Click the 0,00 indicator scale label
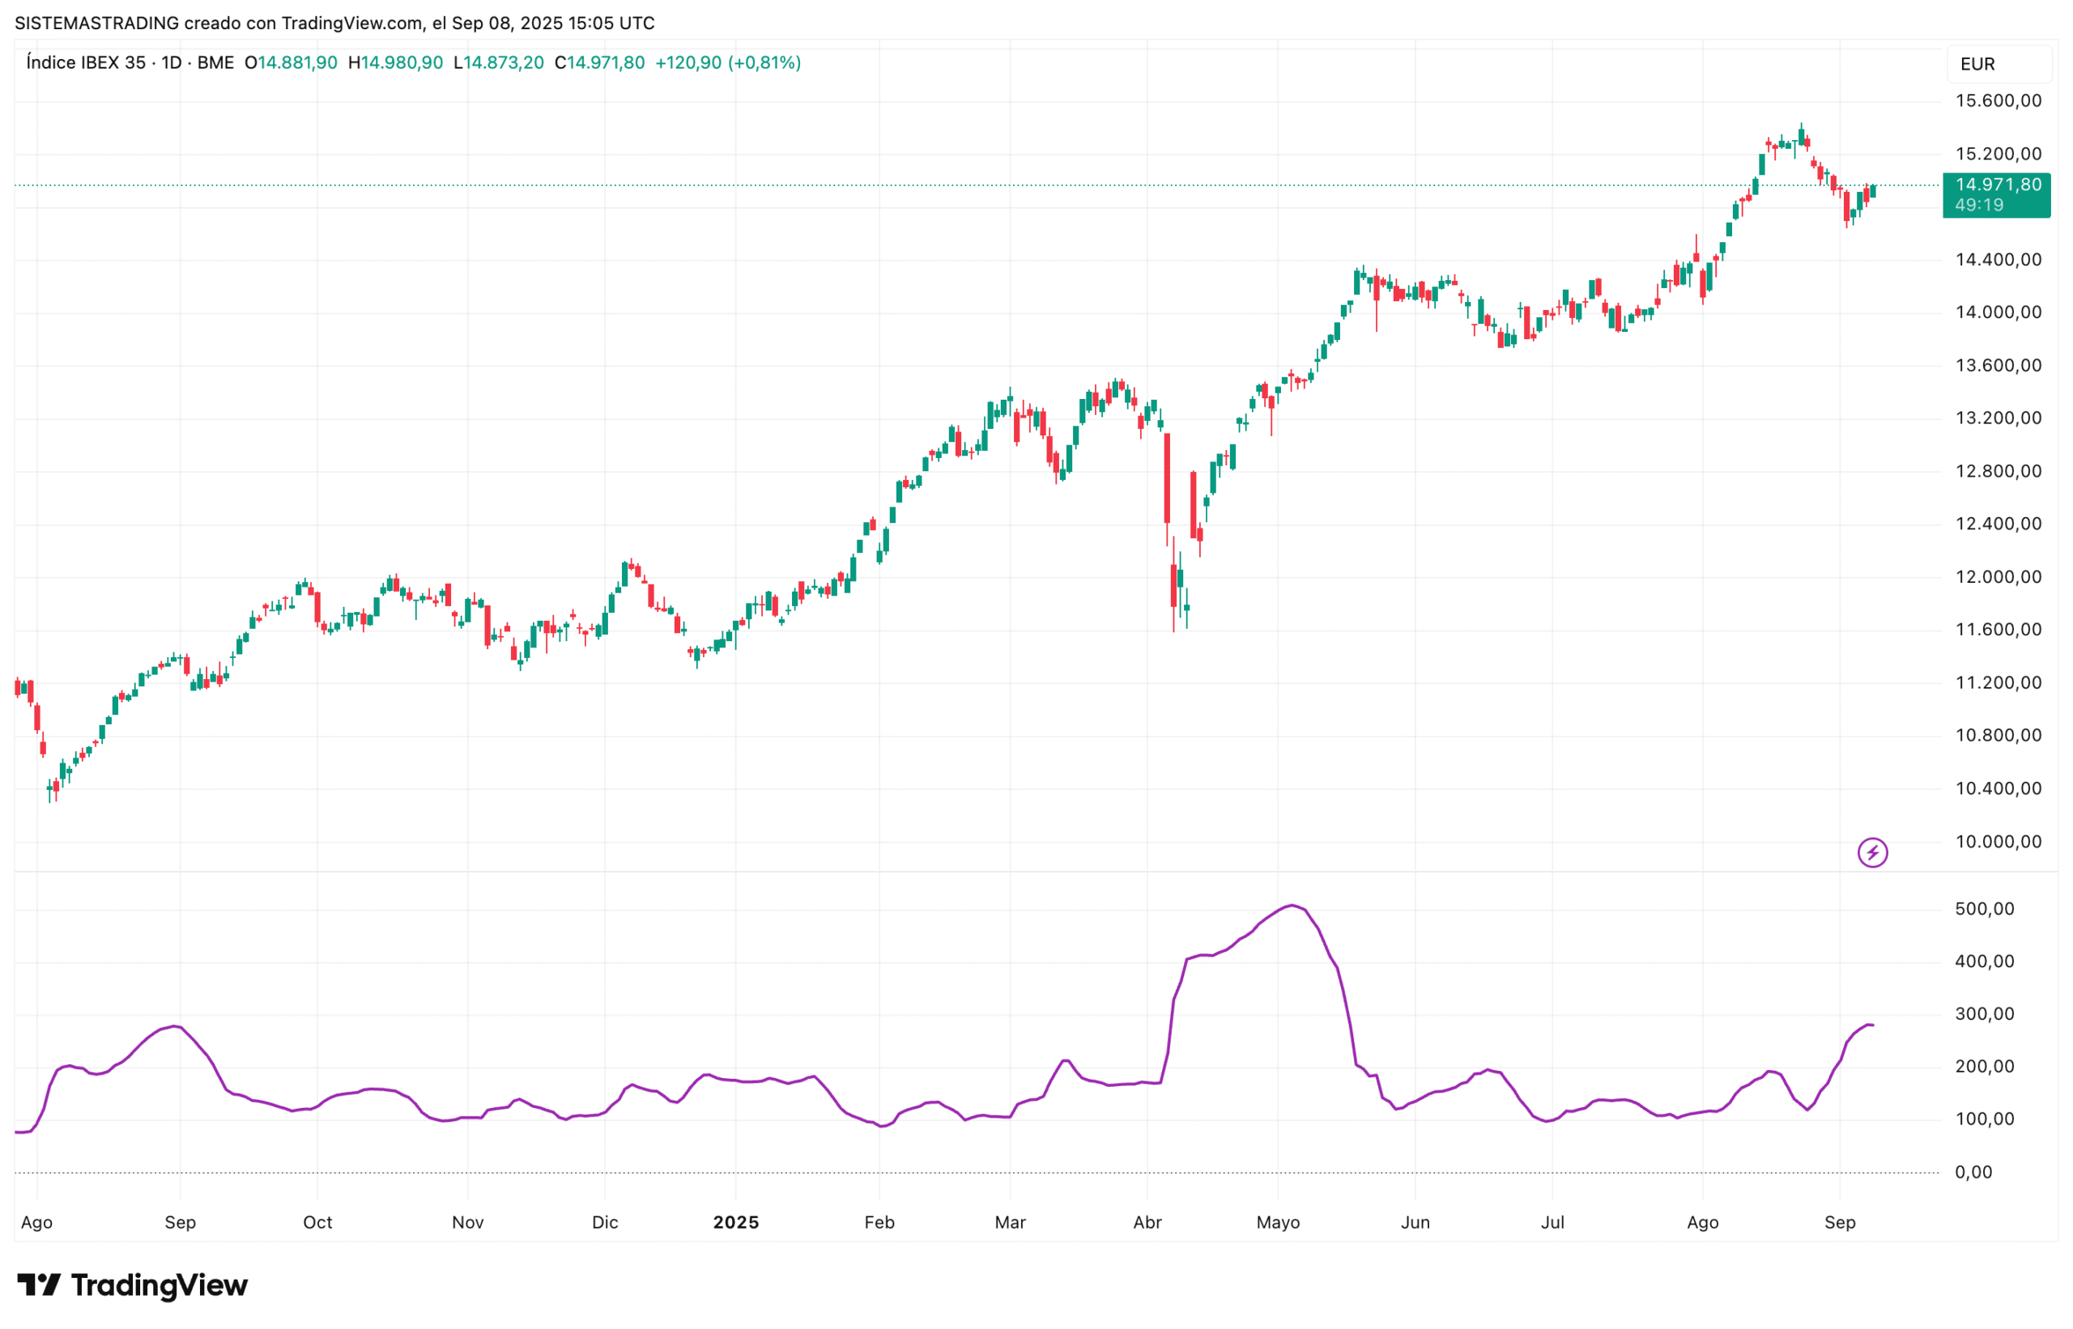Screen dimensions: 2073x1329 [1973, 1172]
